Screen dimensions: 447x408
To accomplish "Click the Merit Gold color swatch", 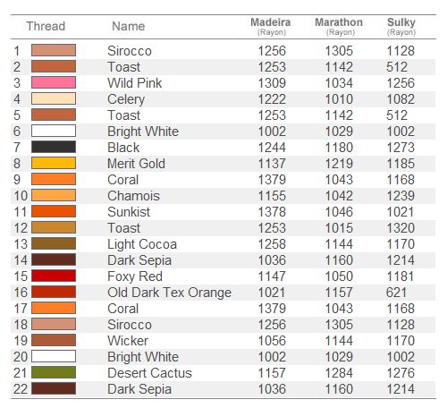I will pyautogui.click(x=54, y=163).
